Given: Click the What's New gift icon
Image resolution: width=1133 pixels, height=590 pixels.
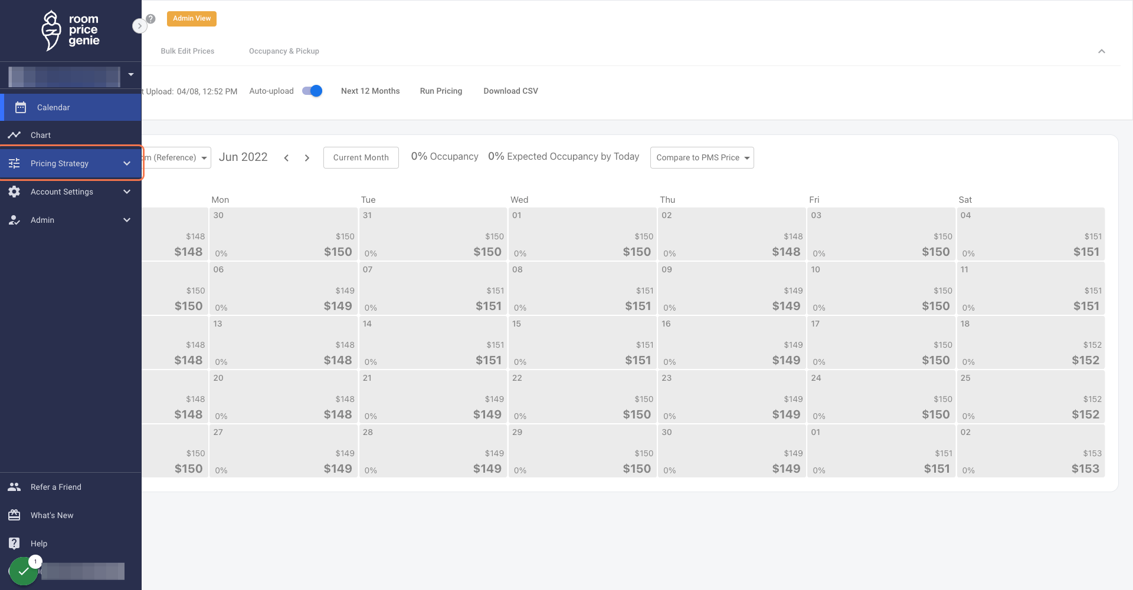Looking at the screenshot, I should [x=14, y=515].
